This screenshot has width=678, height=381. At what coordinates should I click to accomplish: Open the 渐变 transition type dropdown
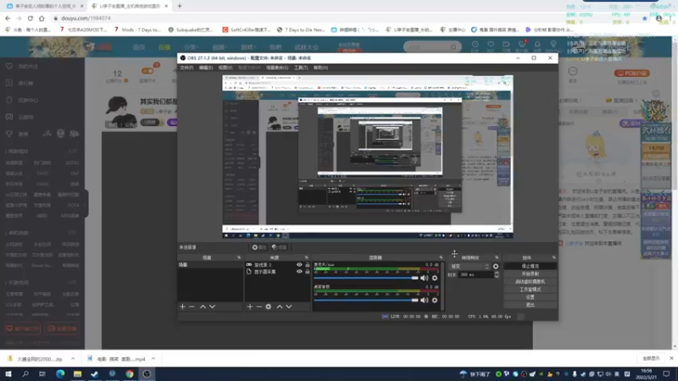(470, 267)
